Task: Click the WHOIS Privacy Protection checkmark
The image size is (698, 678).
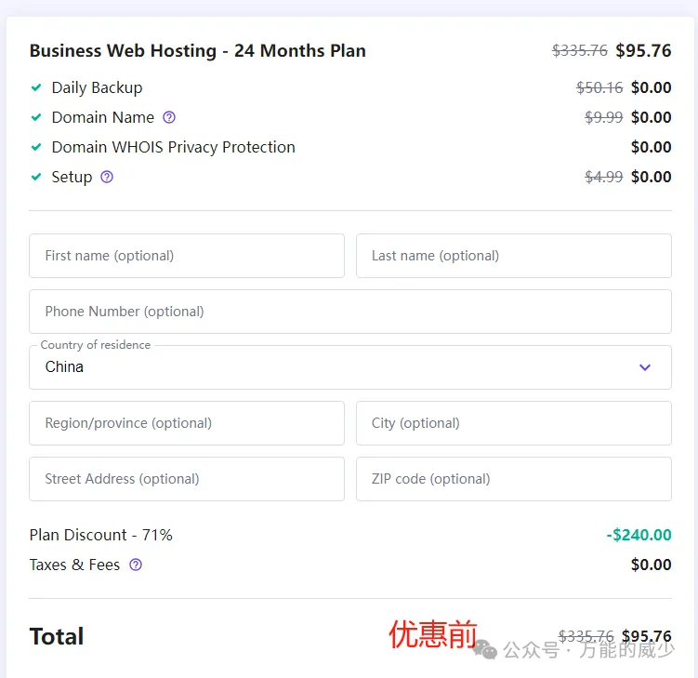Action: pos(36,147)
